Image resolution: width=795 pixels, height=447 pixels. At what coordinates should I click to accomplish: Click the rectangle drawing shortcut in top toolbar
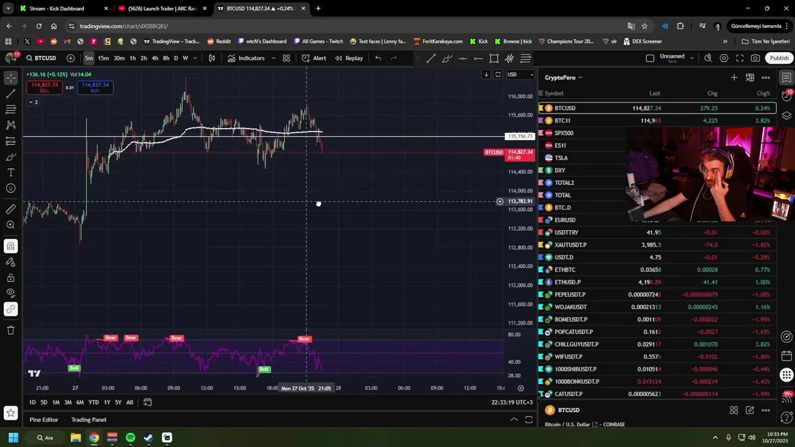(494, 58)
